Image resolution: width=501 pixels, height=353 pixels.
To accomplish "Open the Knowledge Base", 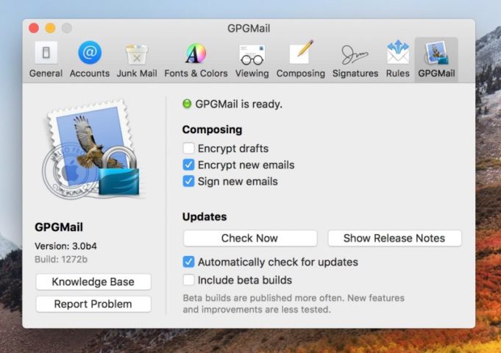I will coord(93,282).
